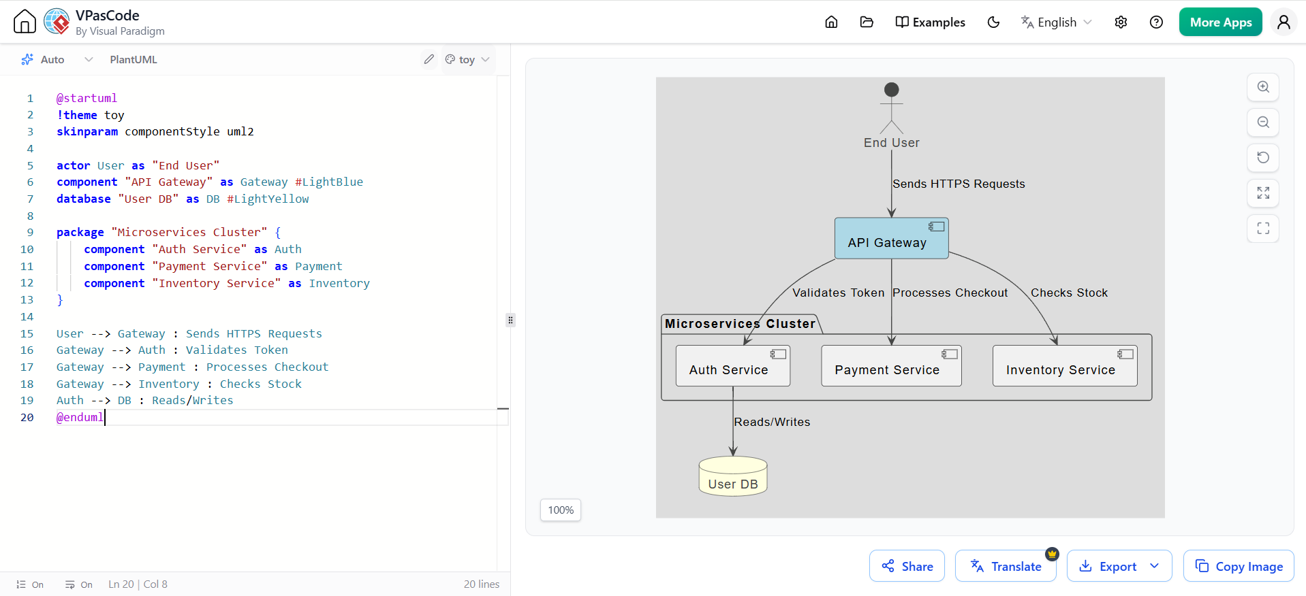Click the palette icon beside toy
The height and width of the screenshot is (596, 1306).
point(450,60)
